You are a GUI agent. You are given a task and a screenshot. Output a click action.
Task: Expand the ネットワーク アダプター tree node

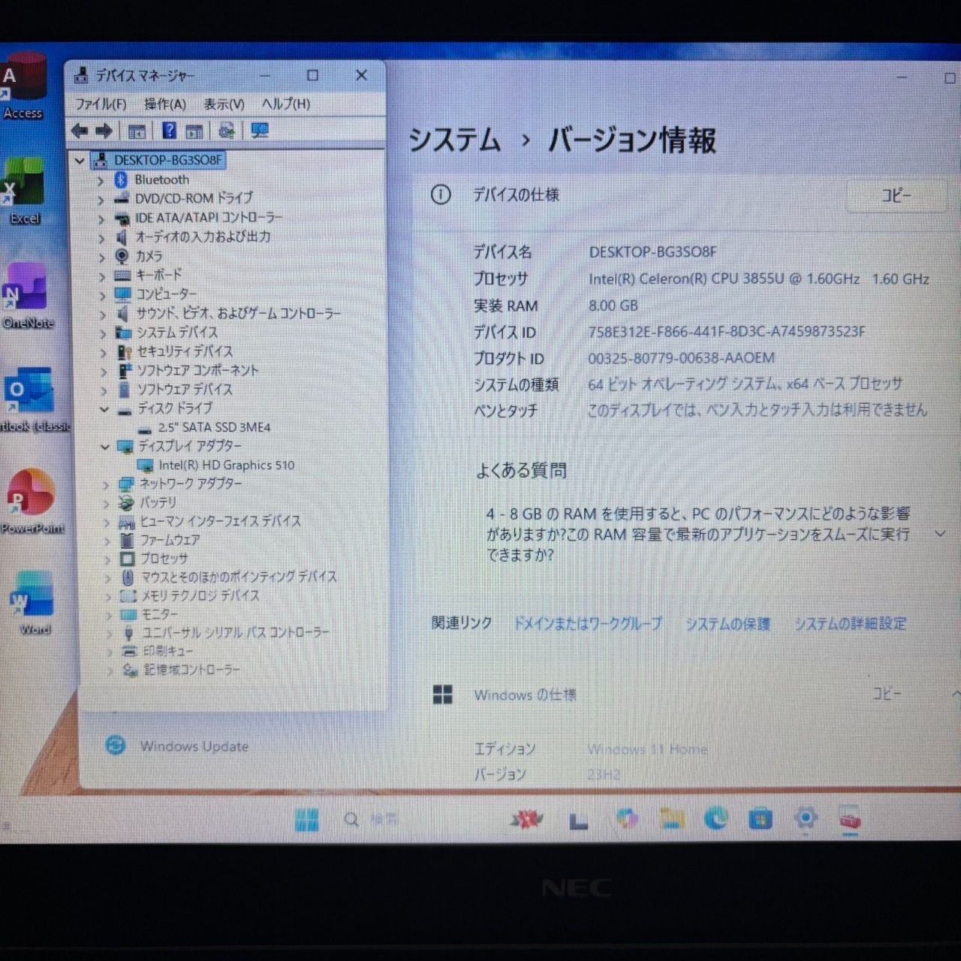[107, 484]
